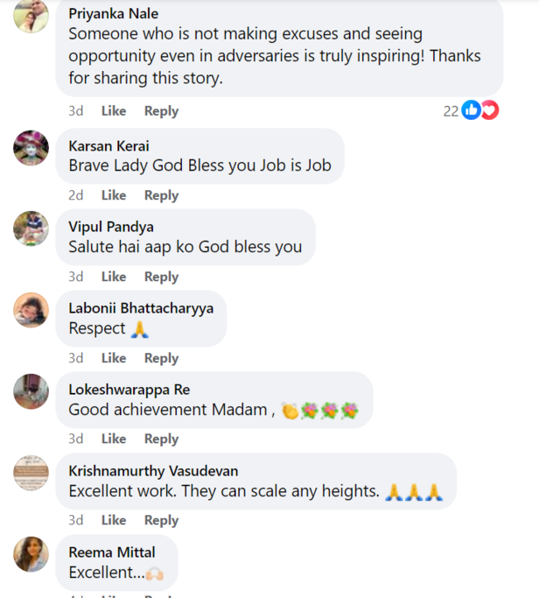Viewport: 539px width, 598px height.
Task: Click the 2d timestamp on Karsan's comment
Action: [x=76, y=195]
